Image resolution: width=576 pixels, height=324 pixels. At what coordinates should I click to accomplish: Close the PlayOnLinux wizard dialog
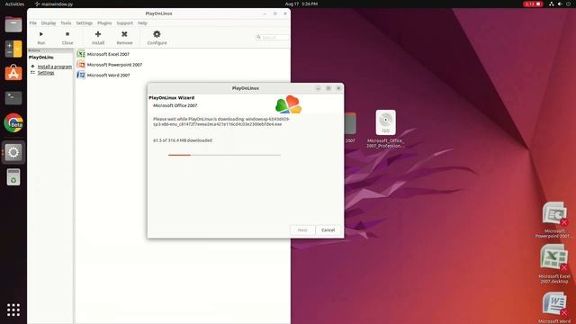click(338, 88)
